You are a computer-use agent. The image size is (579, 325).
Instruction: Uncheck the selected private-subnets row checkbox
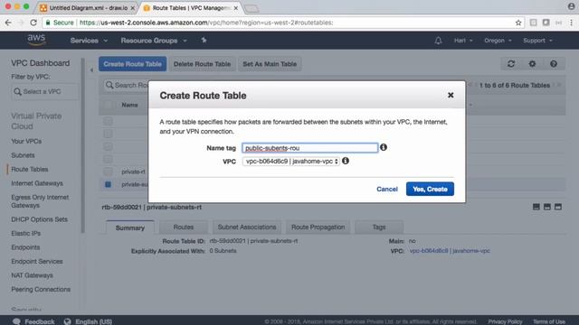[108, 184]
